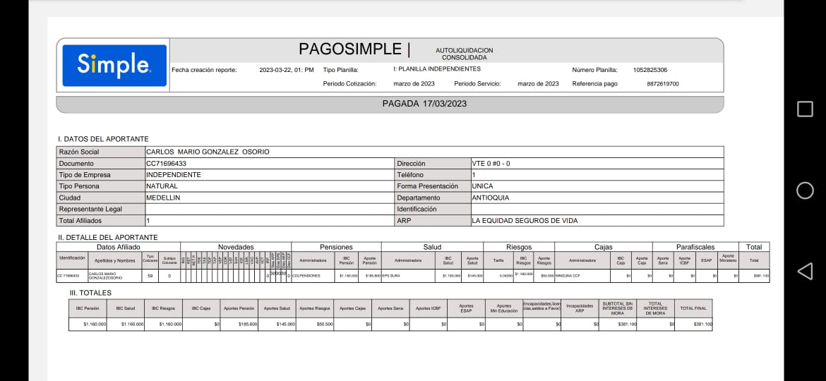The width and height of the screenshot is (826, 381).
Task: Click the Pensiones column header
Action: 336,247
